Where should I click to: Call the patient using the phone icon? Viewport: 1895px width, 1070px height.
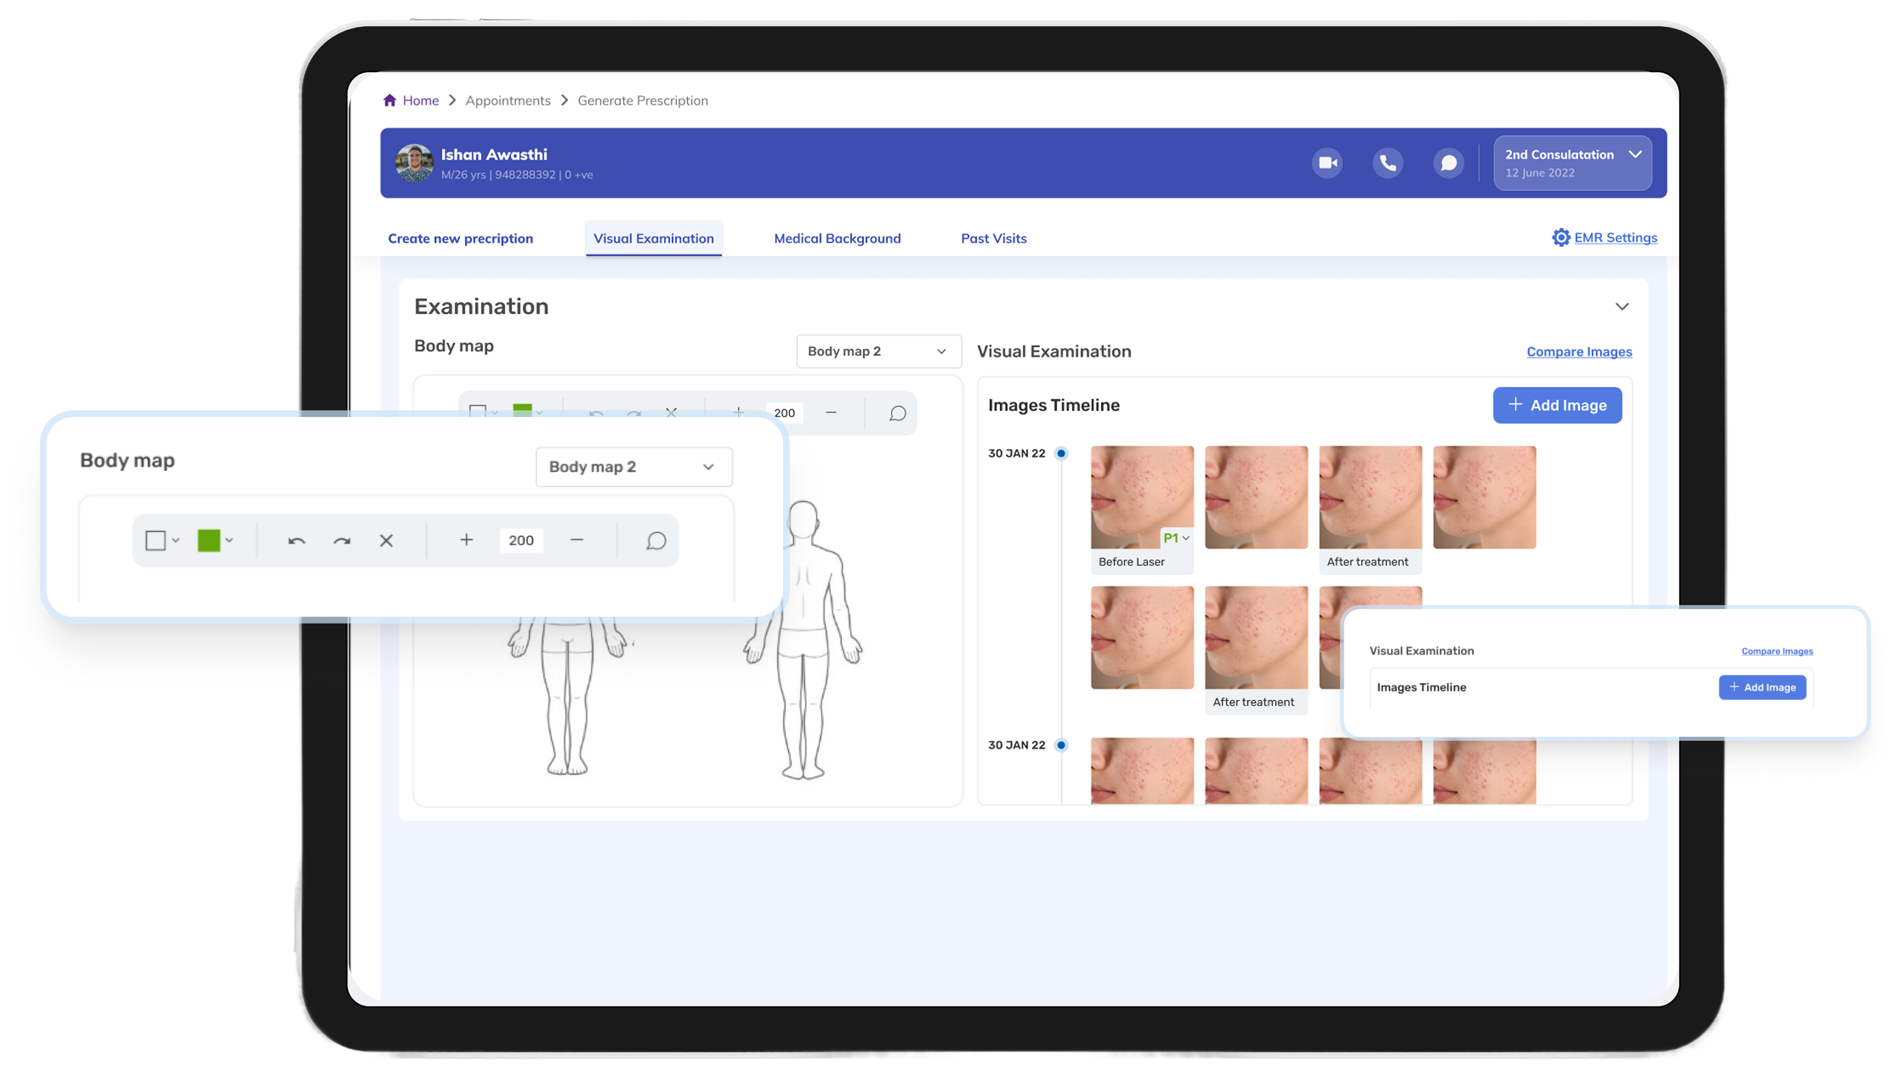click(x=1388, y=163)
